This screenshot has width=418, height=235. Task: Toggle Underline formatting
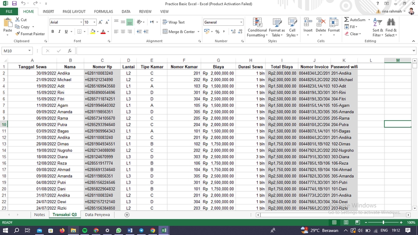[x=66, y=31]
